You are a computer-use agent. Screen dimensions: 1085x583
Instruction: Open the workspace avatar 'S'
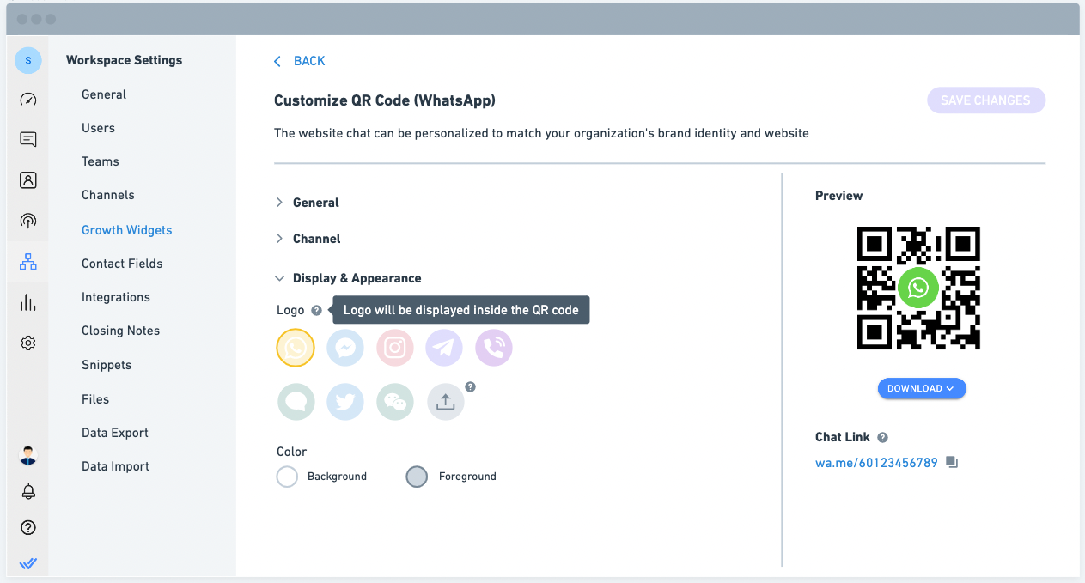pyautogui.click(x=28, y=60)
